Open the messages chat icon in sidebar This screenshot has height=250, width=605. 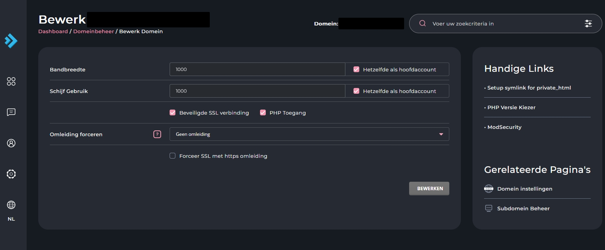point(11,112)
